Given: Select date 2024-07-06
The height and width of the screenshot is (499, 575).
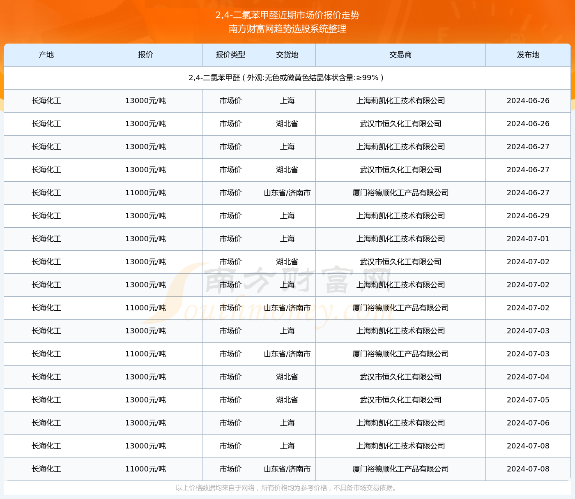Looking at the screenshot, I should tap(528, 423).
